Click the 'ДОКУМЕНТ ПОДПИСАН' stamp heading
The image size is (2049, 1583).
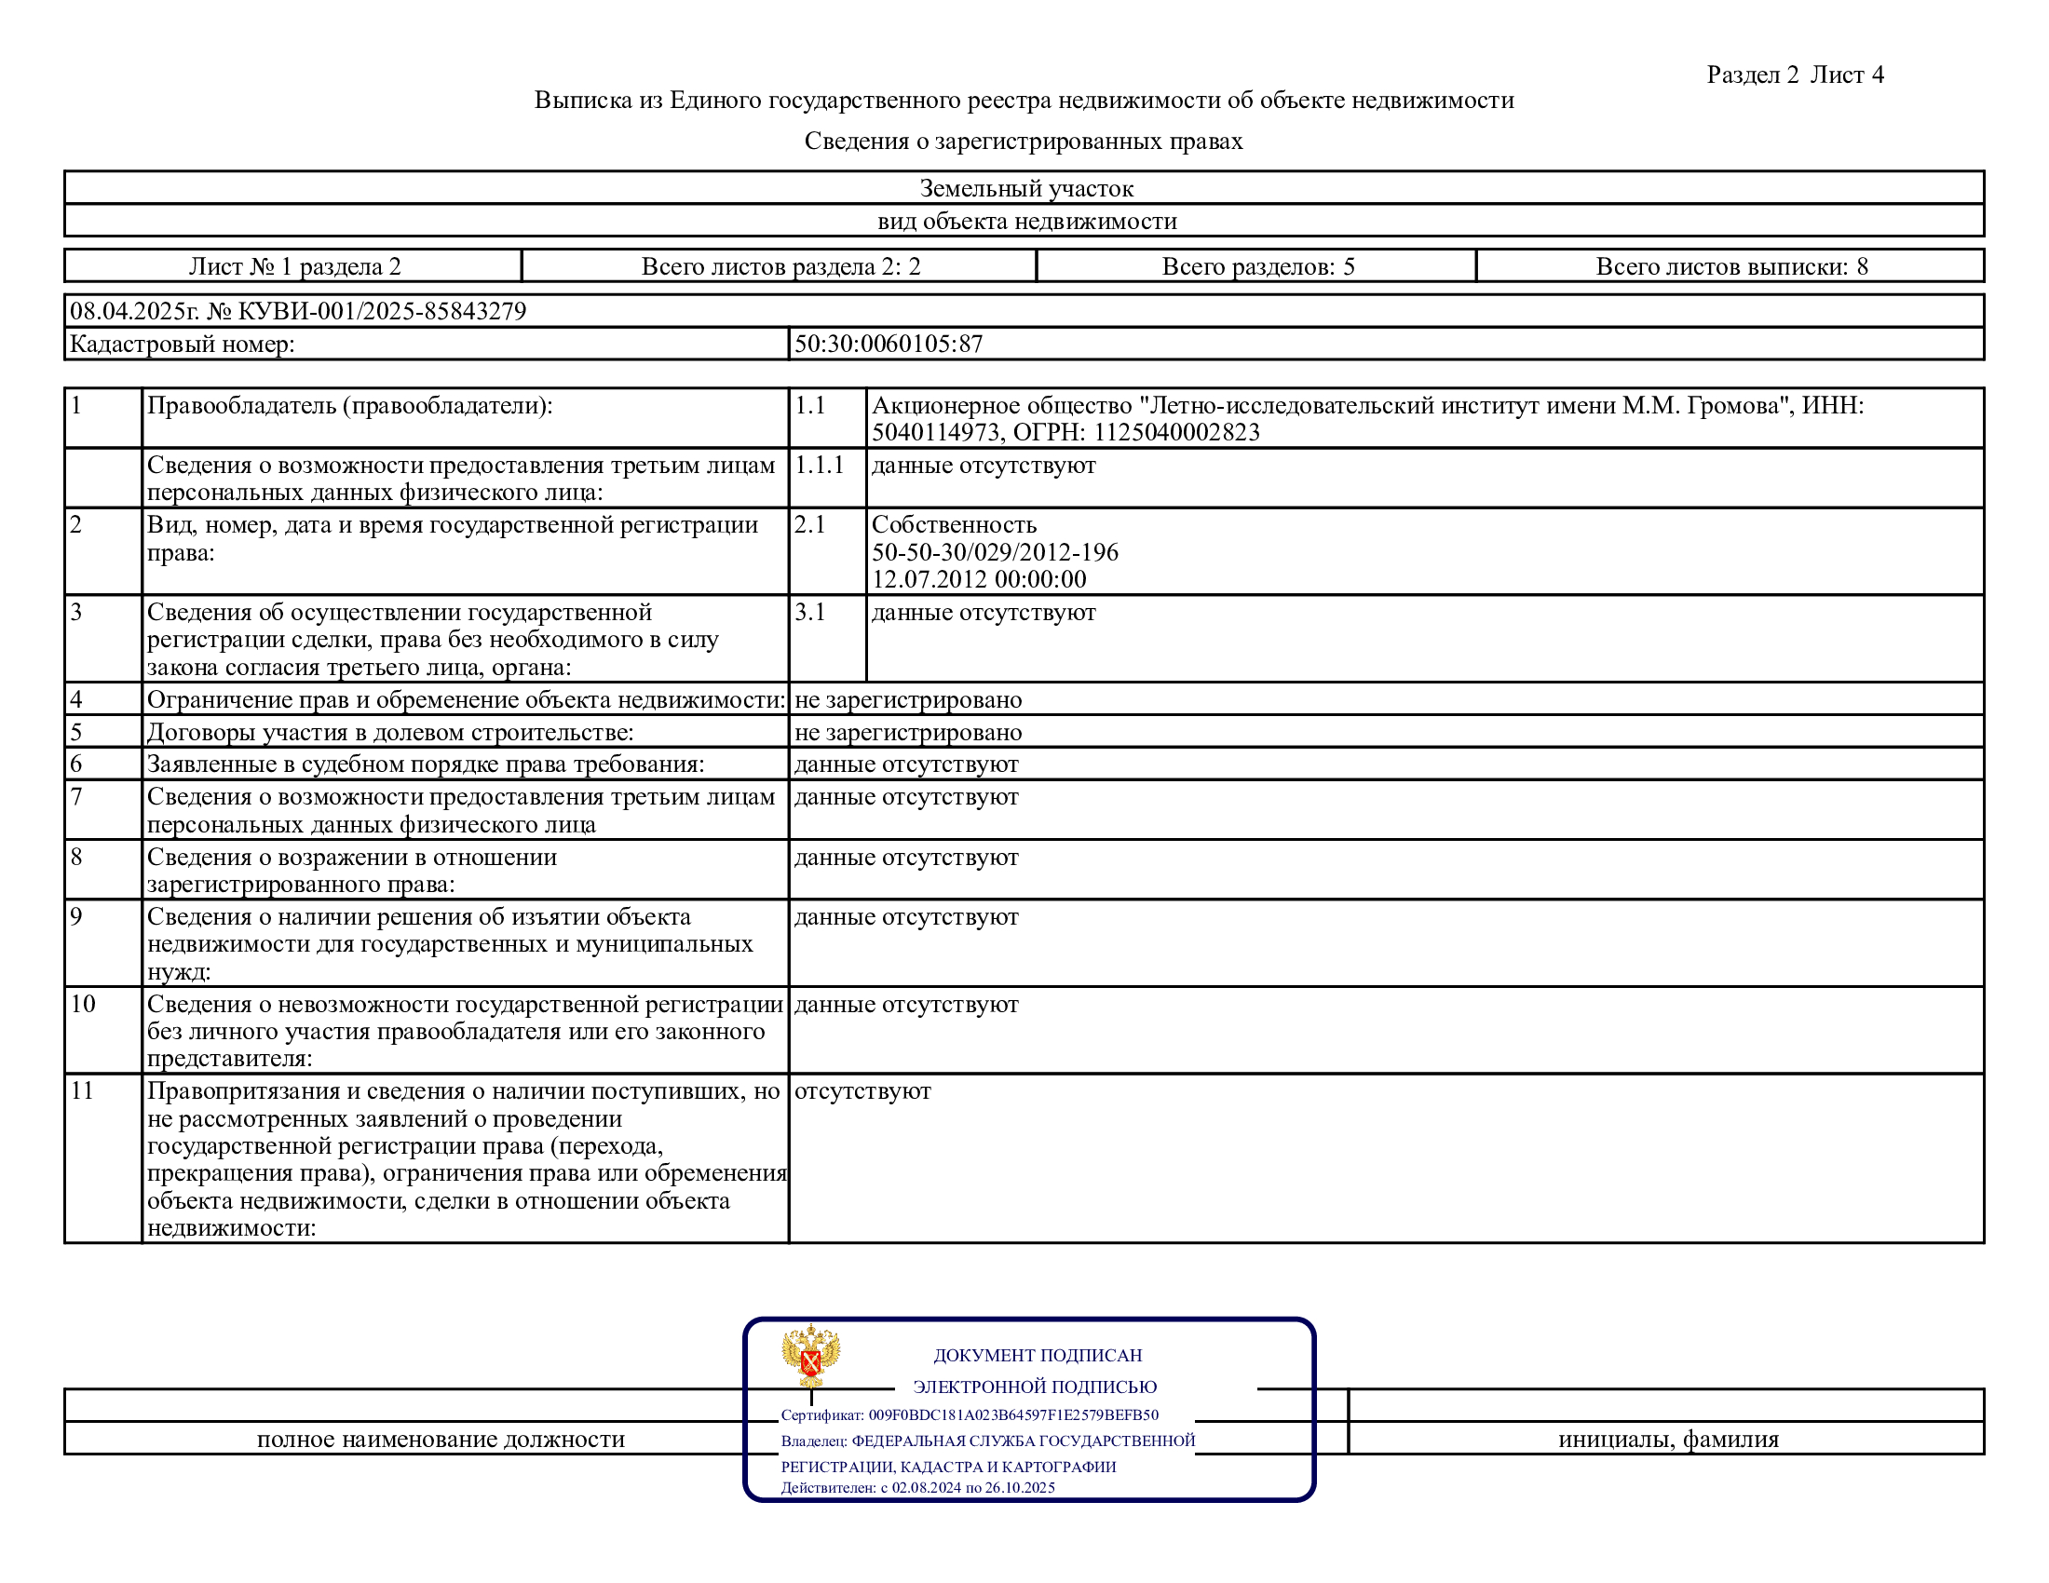tap(1037, 1355)
